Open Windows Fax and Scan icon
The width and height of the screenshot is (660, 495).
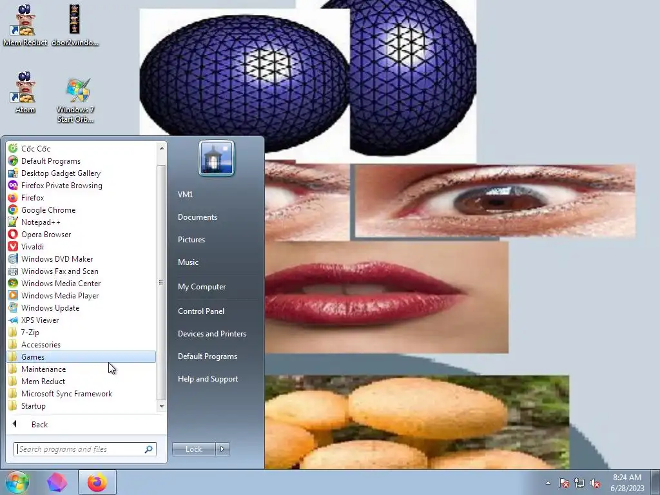tap(13, 271)
